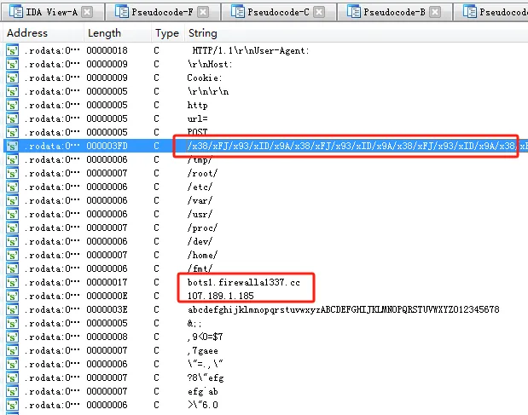Close the Pseudocode-C tab
This screenshot has height=415, width=528.
tap(319, 13)
